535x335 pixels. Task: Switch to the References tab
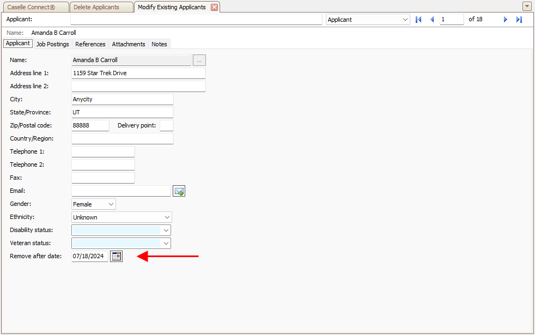[x=90, y=44]
